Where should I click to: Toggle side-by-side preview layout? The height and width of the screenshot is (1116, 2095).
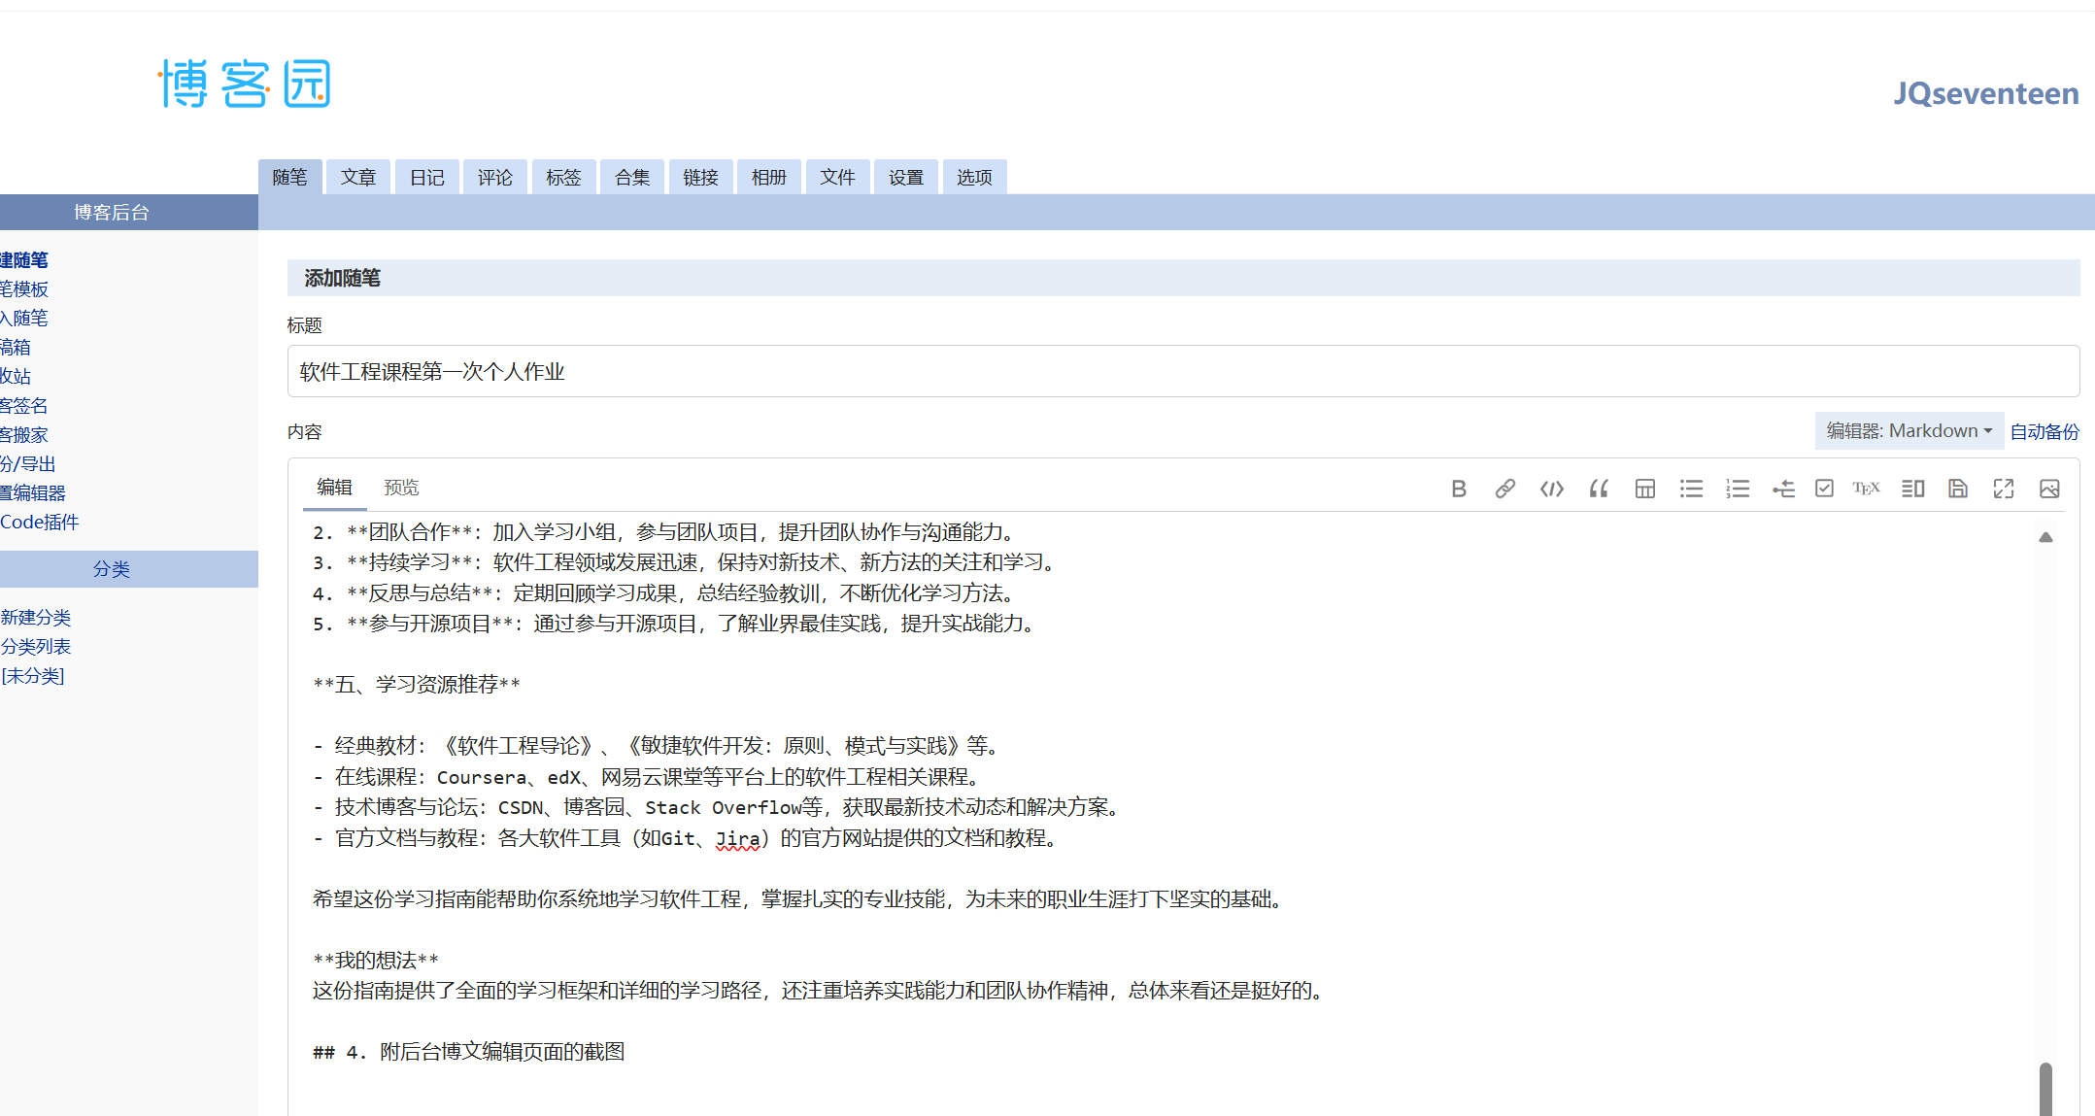pos(1912,489)
